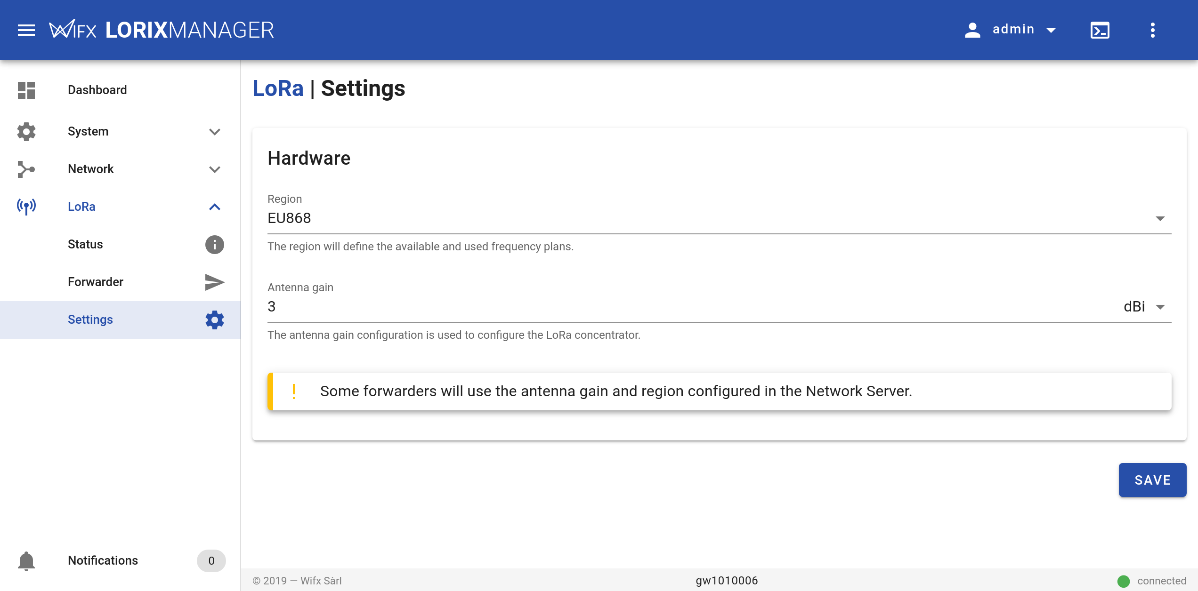1198x591 pixels.
Task: Click the LoRa signal icon in sidebar
Action: [27, 206]
